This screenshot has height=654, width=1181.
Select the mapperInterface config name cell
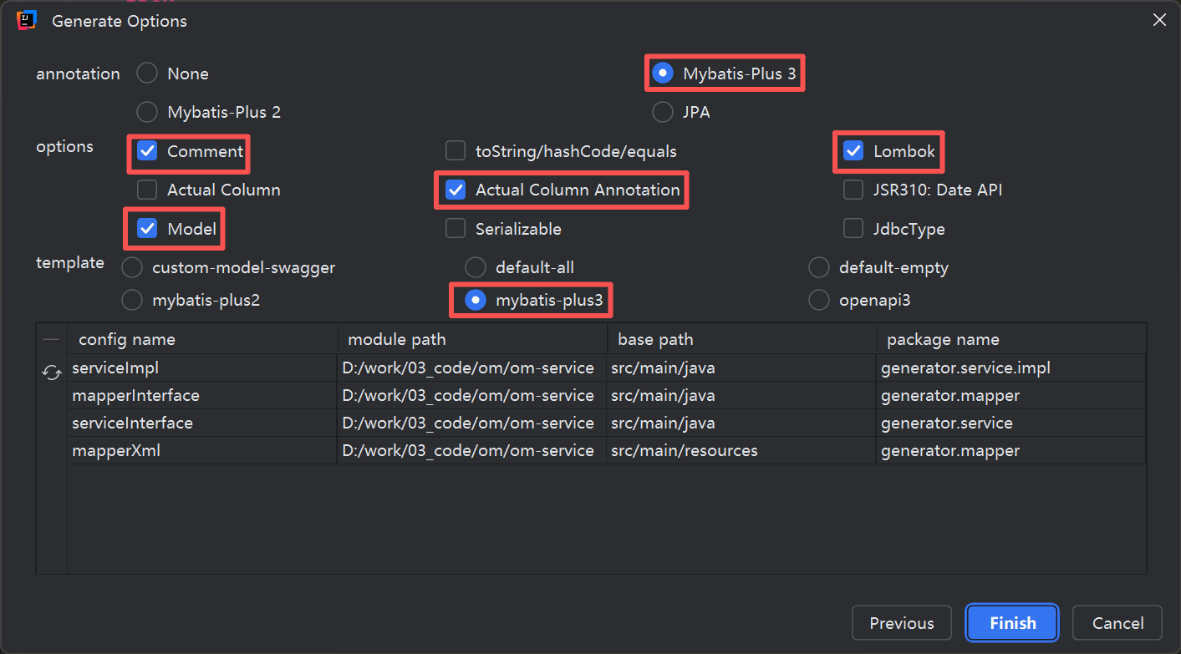tap(203, 395)
